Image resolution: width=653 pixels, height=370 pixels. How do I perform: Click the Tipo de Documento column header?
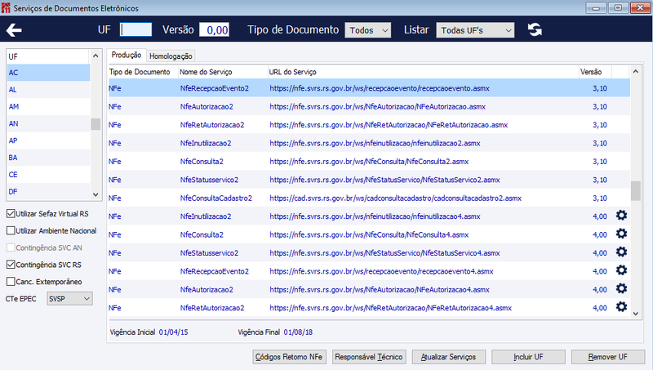pos(144,72)
